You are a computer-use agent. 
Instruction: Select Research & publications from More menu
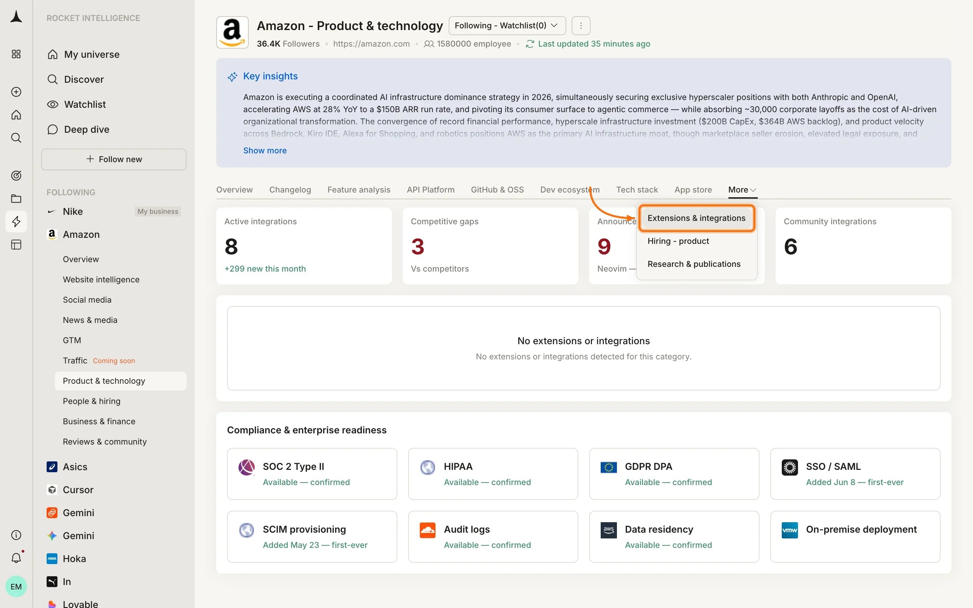(x=696, y=264)
